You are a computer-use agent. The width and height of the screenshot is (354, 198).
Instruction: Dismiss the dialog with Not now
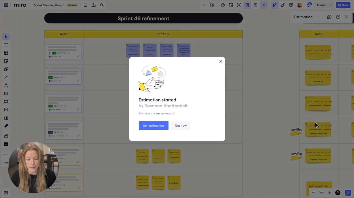[x=181, y=125]
